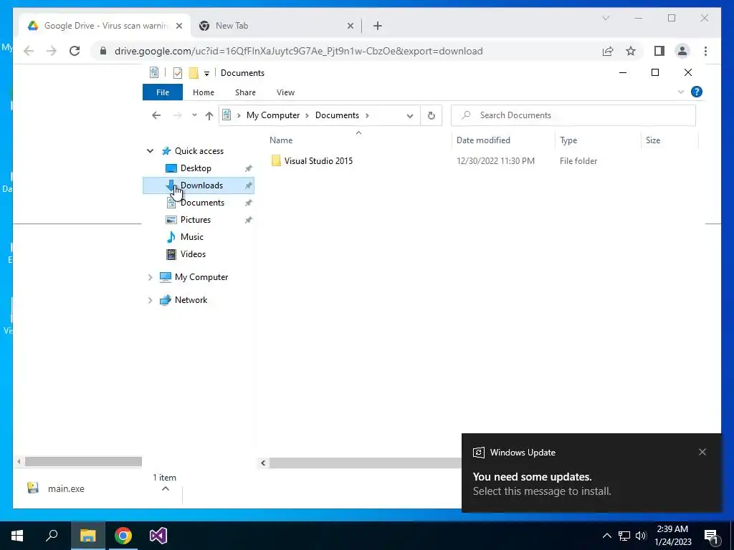Expand the Network tree node

pos(150,300)
